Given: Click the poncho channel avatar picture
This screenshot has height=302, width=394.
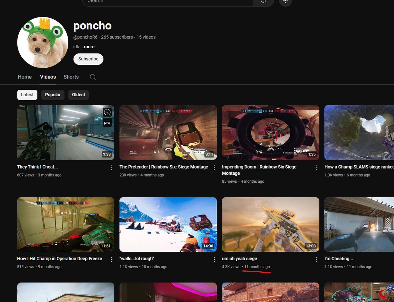Looking at the screenshot, I should 43,42.
